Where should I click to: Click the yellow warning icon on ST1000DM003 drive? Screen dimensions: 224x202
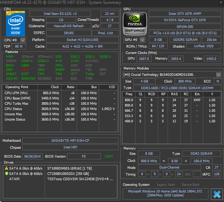(x=6, y=168)
